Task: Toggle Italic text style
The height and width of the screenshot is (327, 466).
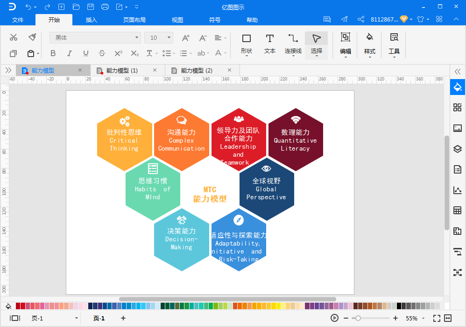Action: pyautogui.click(x=70, y=53)
